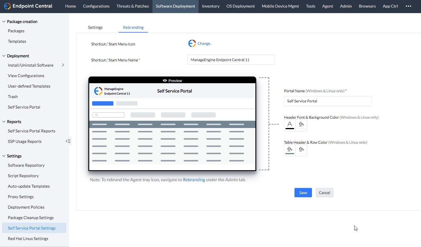421x247 pixels.
Task: Collapse the Package creation section
Action: (x=4, y=22)
